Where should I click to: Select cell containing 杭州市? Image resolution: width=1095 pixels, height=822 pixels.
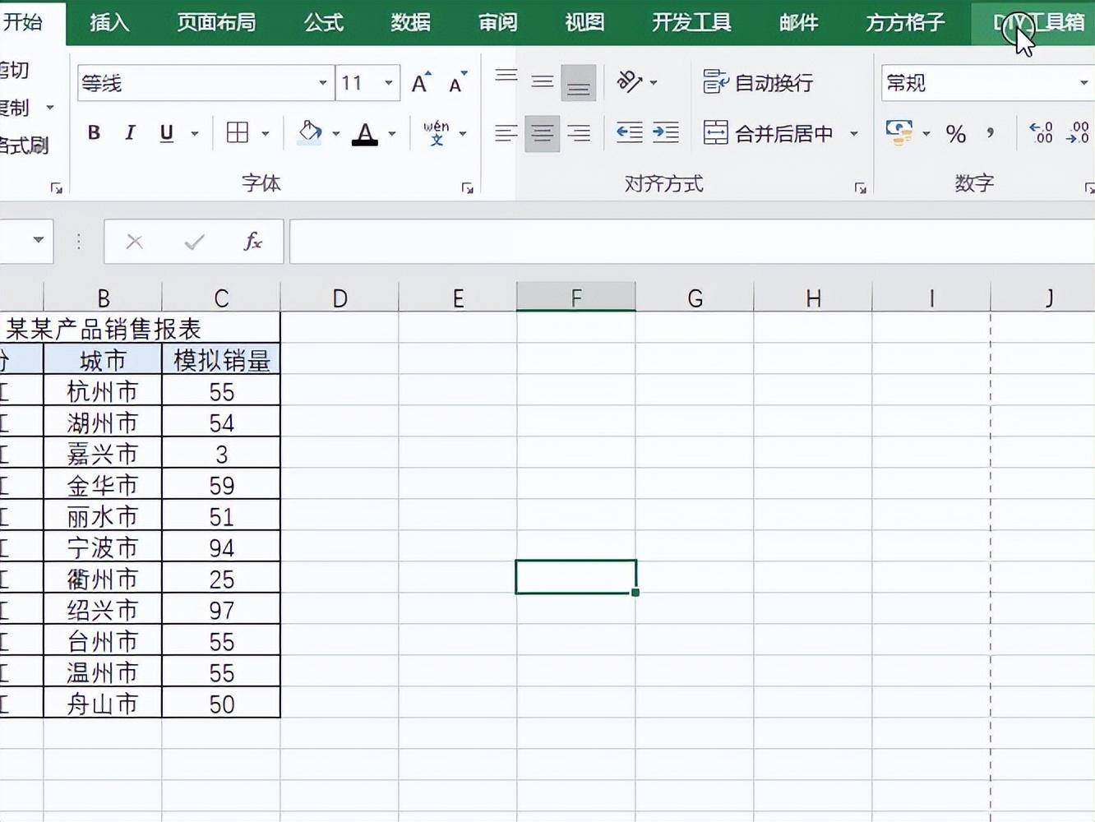(x=103, y=391)
